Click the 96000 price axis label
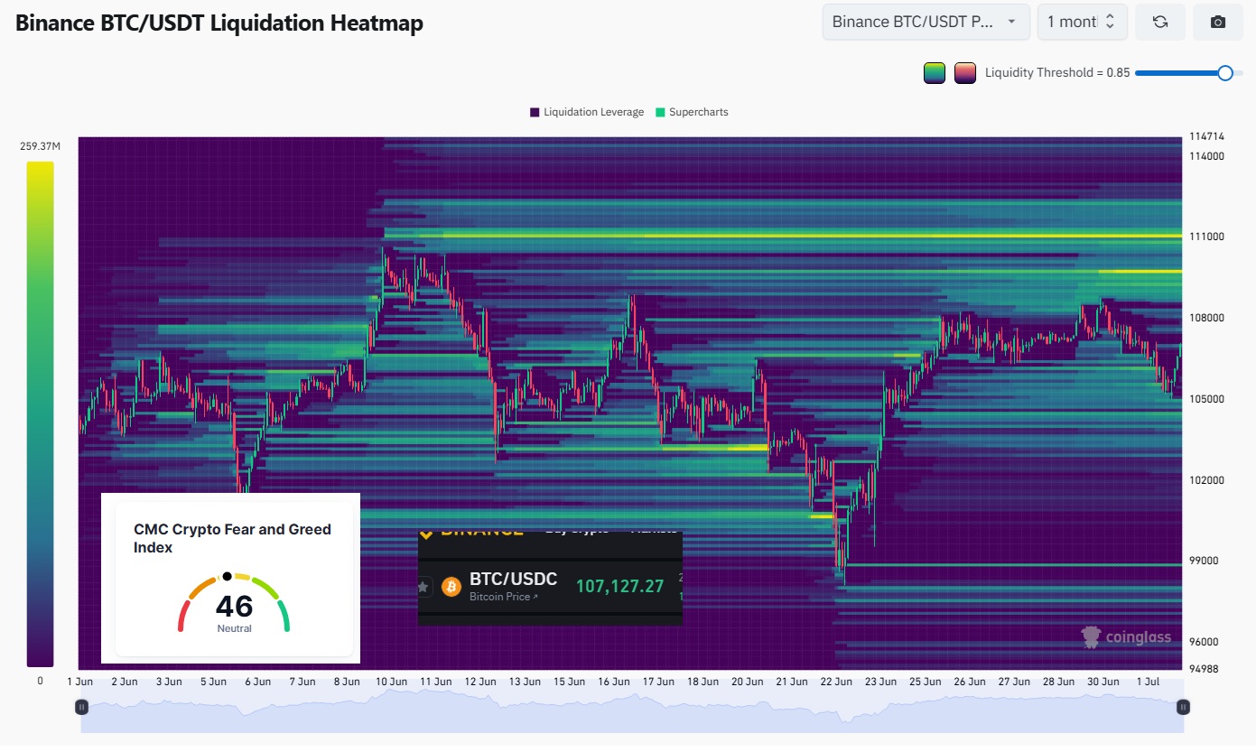Image resolution: width=1256 pixels, height=752 pixels. (x=1205, y=642)
